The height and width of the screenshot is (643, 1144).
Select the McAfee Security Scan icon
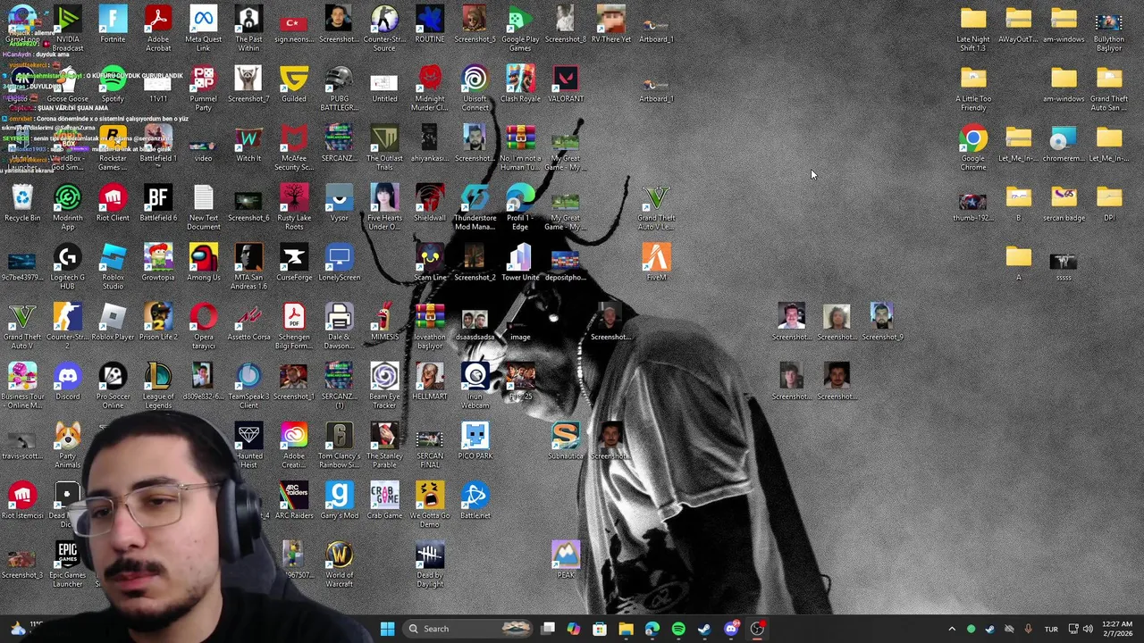tap(294, 146)
